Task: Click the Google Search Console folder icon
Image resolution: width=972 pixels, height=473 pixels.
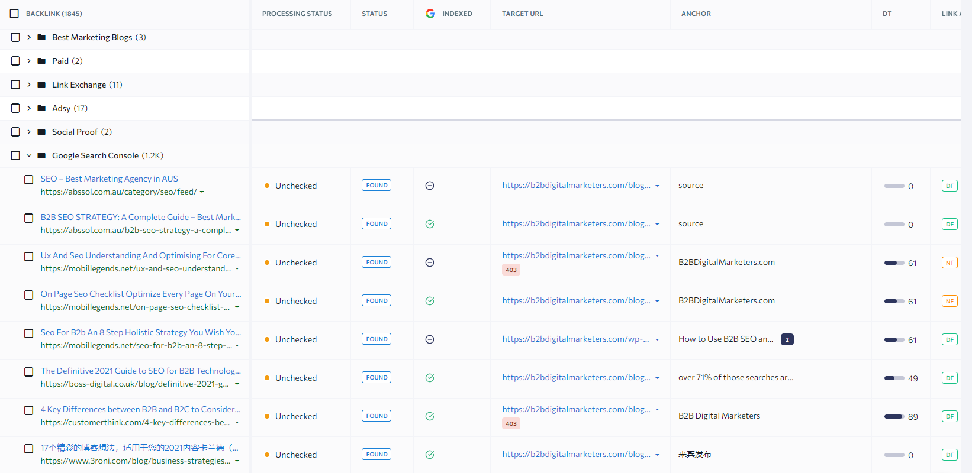Action: [41, 155]
